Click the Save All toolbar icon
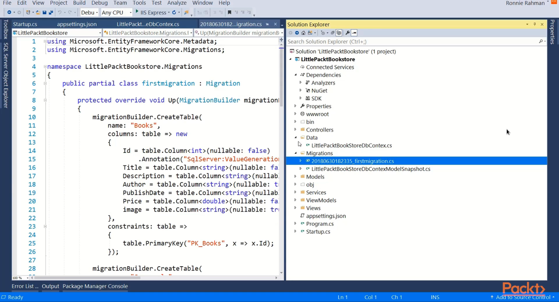Viewport: 559px width, 302px height. click(50, 12)
